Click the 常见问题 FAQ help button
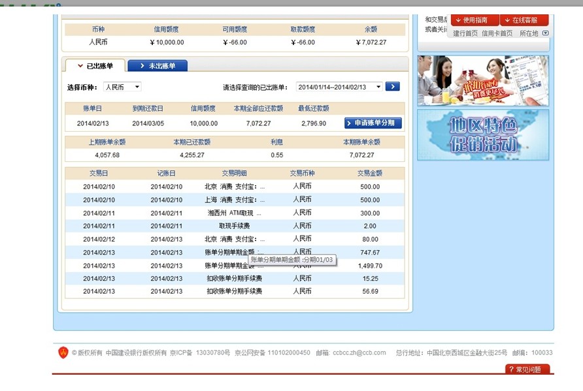583x391 pixels. pyautogui.click(x=527, y=369)
